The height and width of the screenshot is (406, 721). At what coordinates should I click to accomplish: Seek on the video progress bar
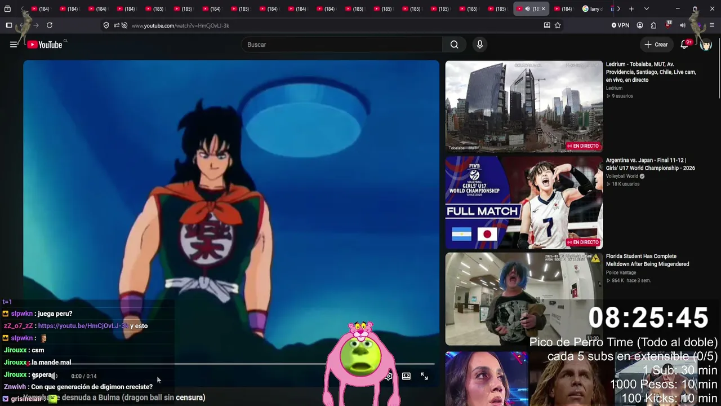[x=231, y=364]
